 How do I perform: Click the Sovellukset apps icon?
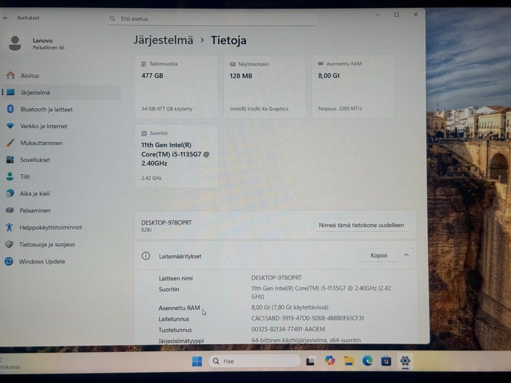pos(10,159)
